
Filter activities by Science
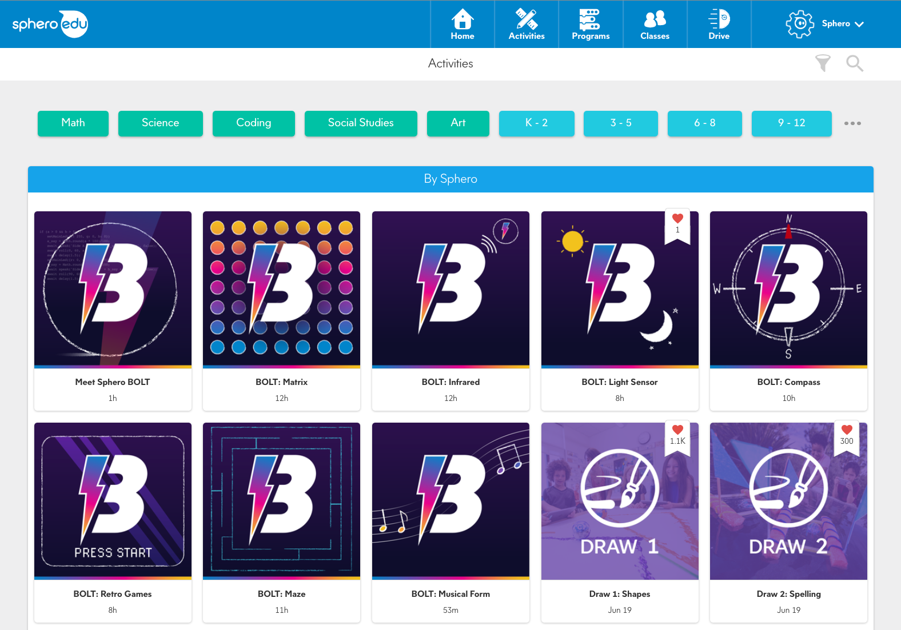(x=161, y=123)
